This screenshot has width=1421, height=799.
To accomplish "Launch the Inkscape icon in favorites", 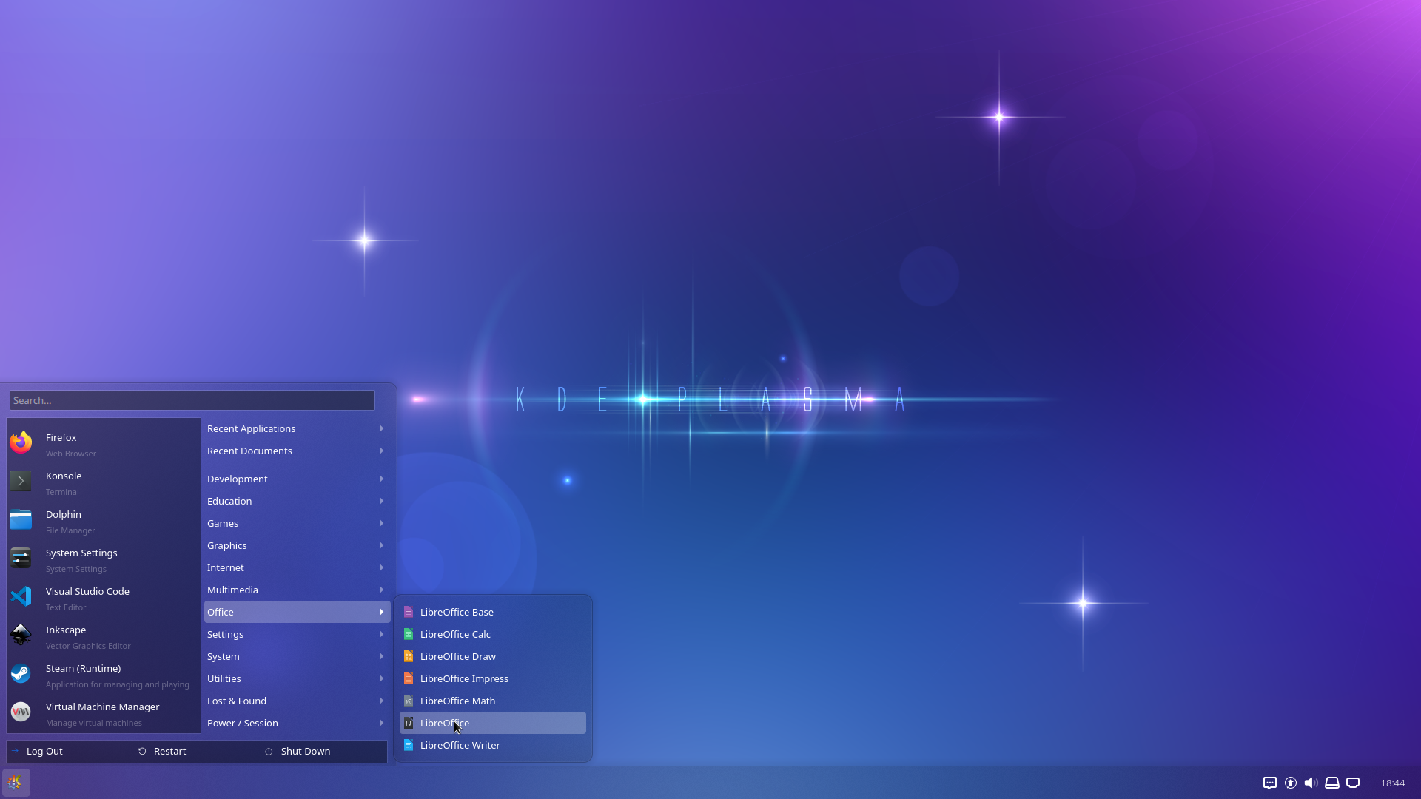I will [x=21, y=635].
